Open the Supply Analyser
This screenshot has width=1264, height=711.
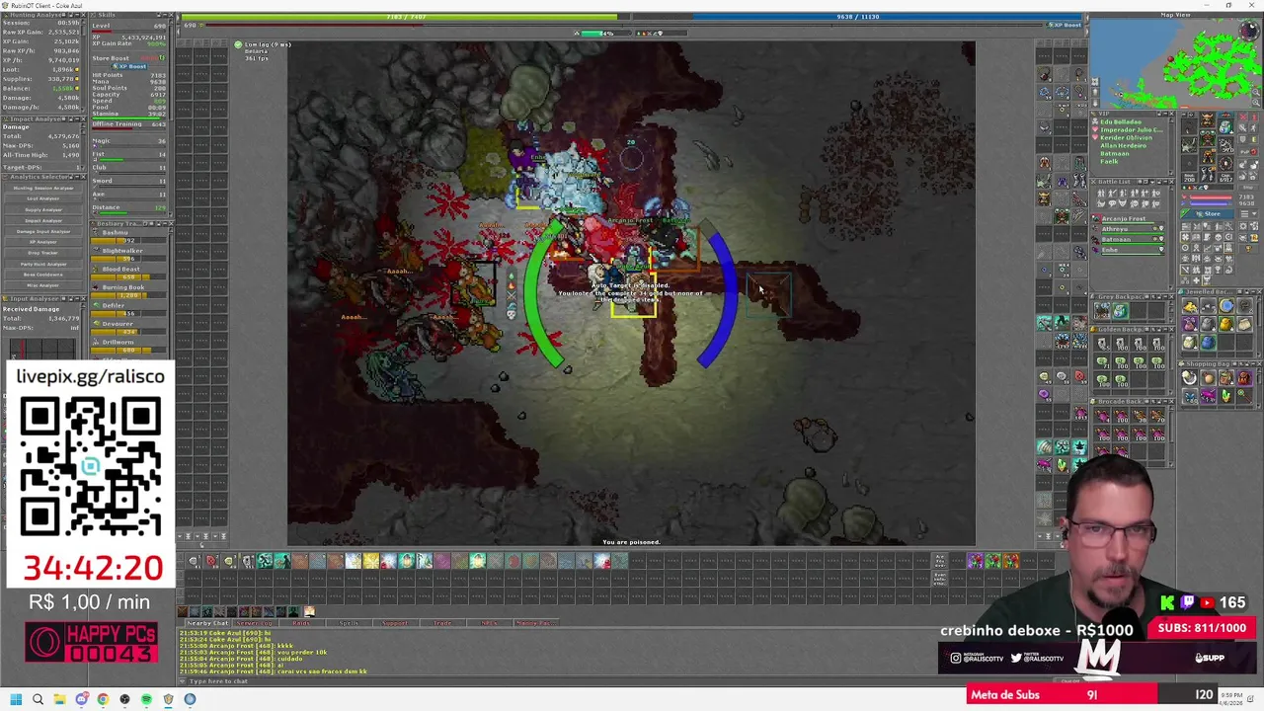[x=43, y=209]
